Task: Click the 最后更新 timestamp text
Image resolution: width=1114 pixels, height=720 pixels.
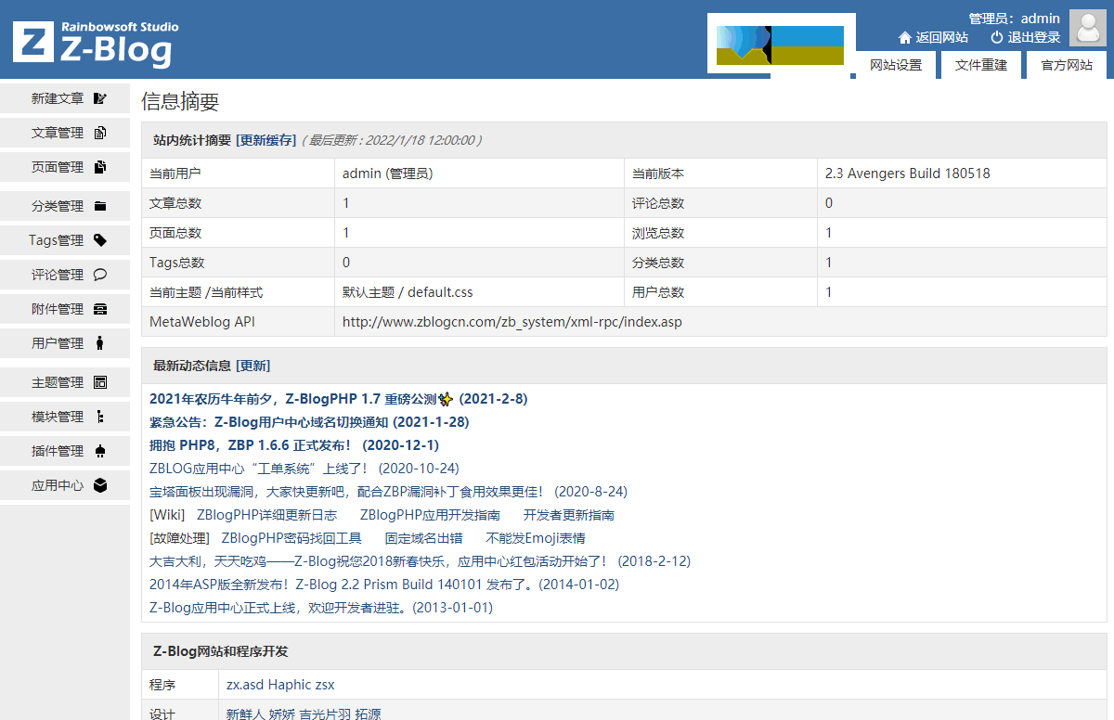Action: [x=393, y=140]
